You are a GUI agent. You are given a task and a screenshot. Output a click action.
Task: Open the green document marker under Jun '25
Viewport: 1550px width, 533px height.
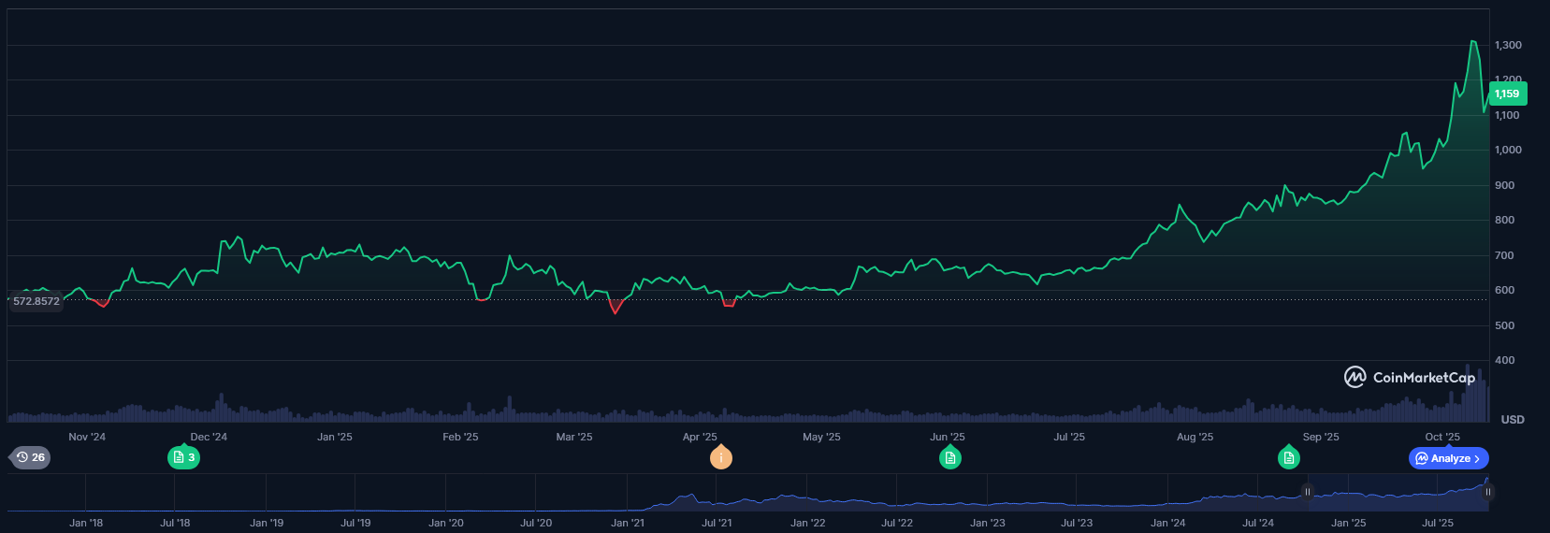coord(950,457)
